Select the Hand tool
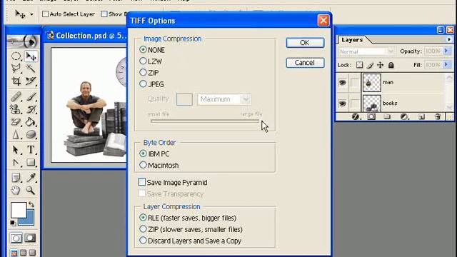The width and height of the screenshot is (457, 257). [x=16, y=191]
